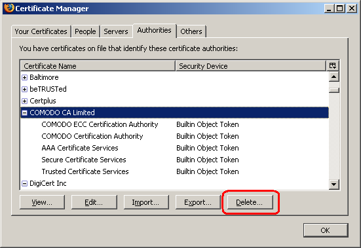Collapse the COMODO CA Limited group
Viewport: 361px width, 248px height.
coord(24,113)
